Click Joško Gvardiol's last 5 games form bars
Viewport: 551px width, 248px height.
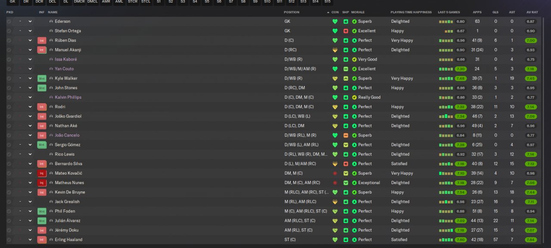point(446,116)
